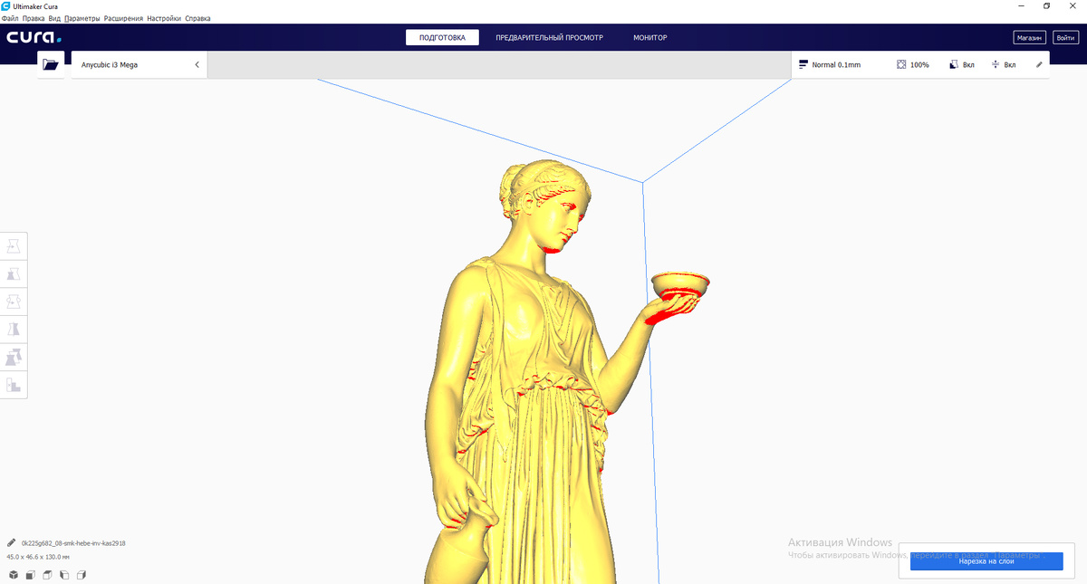The image size is (1087, 584).
Task: Expand the Anycubic i3 Mega printer selector
Action: click(x=139, y=65)
